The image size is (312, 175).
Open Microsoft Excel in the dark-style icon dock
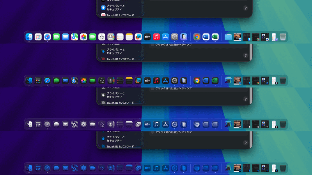215,80
